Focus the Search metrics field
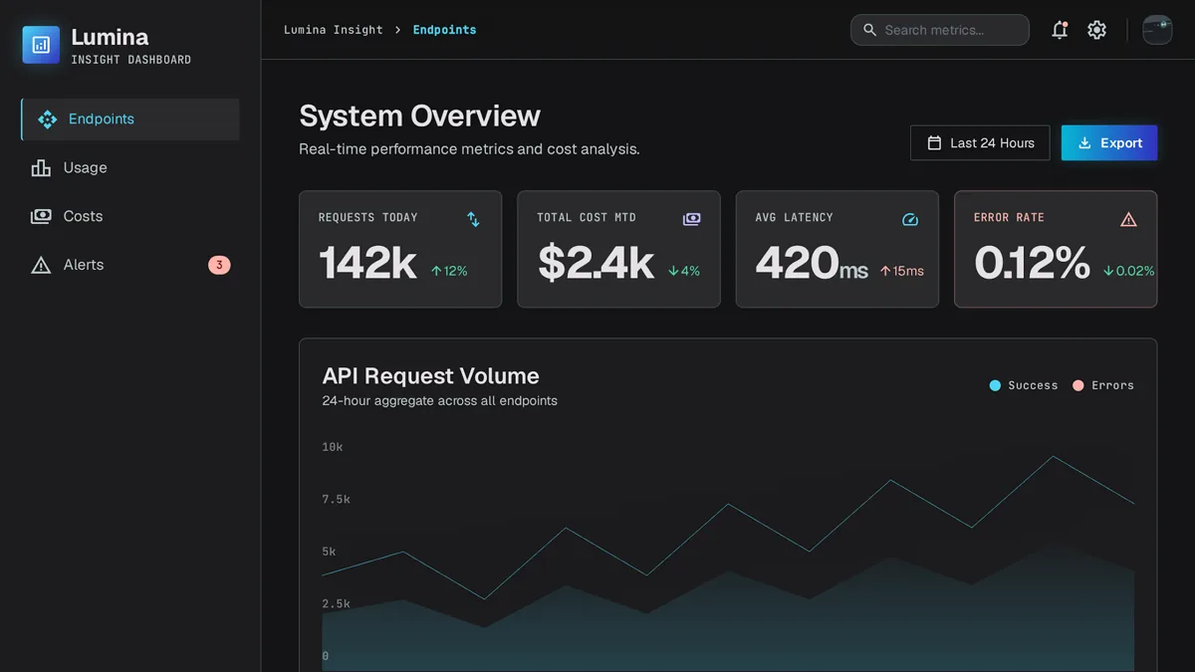This screenshot has width=1195, height=672. (x=940, y=30)
